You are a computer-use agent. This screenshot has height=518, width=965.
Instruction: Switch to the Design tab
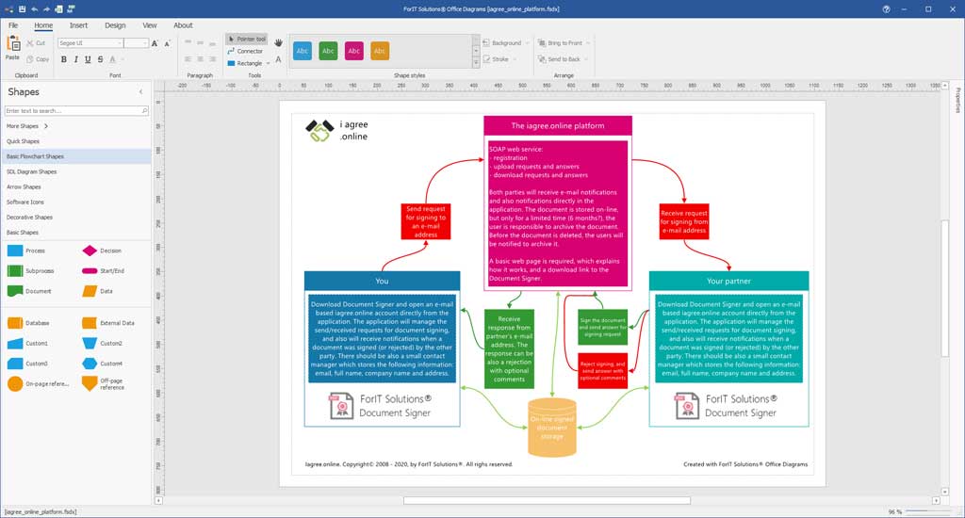coord(115,25)
